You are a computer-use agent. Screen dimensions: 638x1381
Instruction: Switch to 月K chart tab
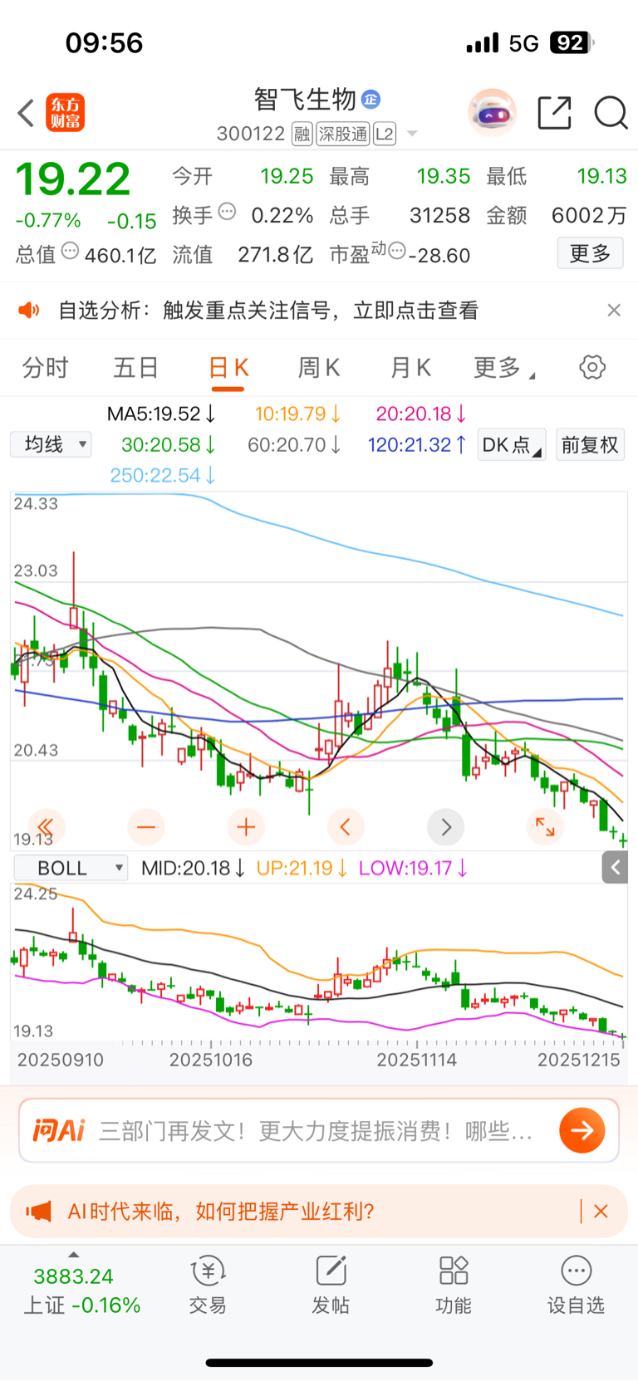point(410,367)
